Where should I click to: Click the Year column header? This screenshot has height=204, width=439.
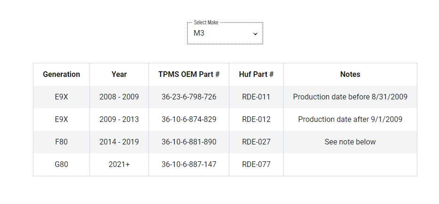(x=119, y=75)
